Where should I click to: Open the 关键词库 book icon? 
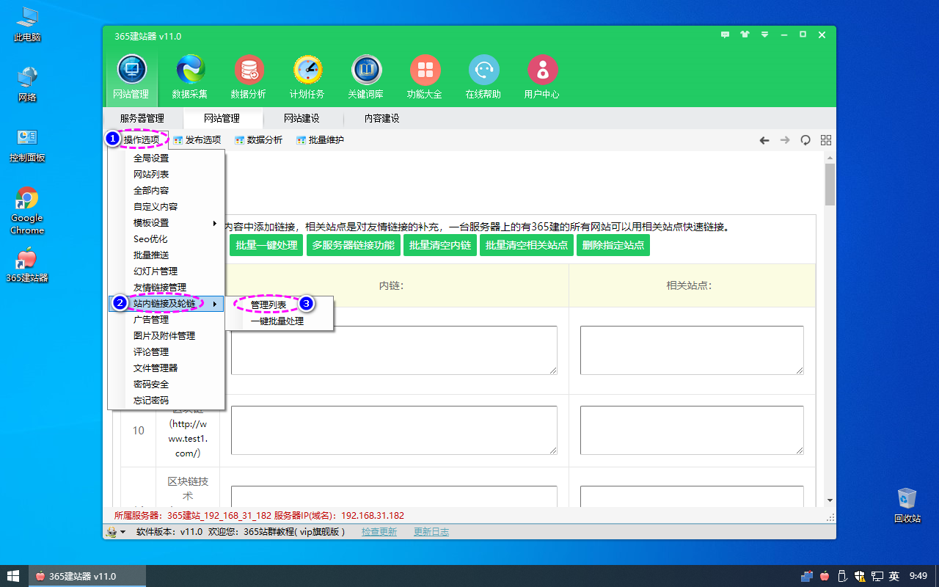[x=366, y=78]
